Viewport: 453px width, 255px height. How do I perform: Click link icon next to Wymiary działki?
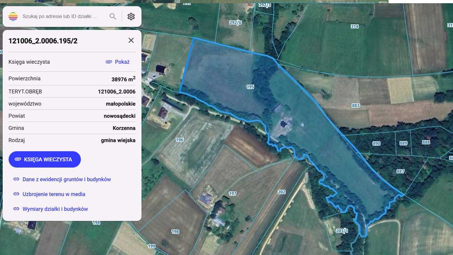pos(16,209)
